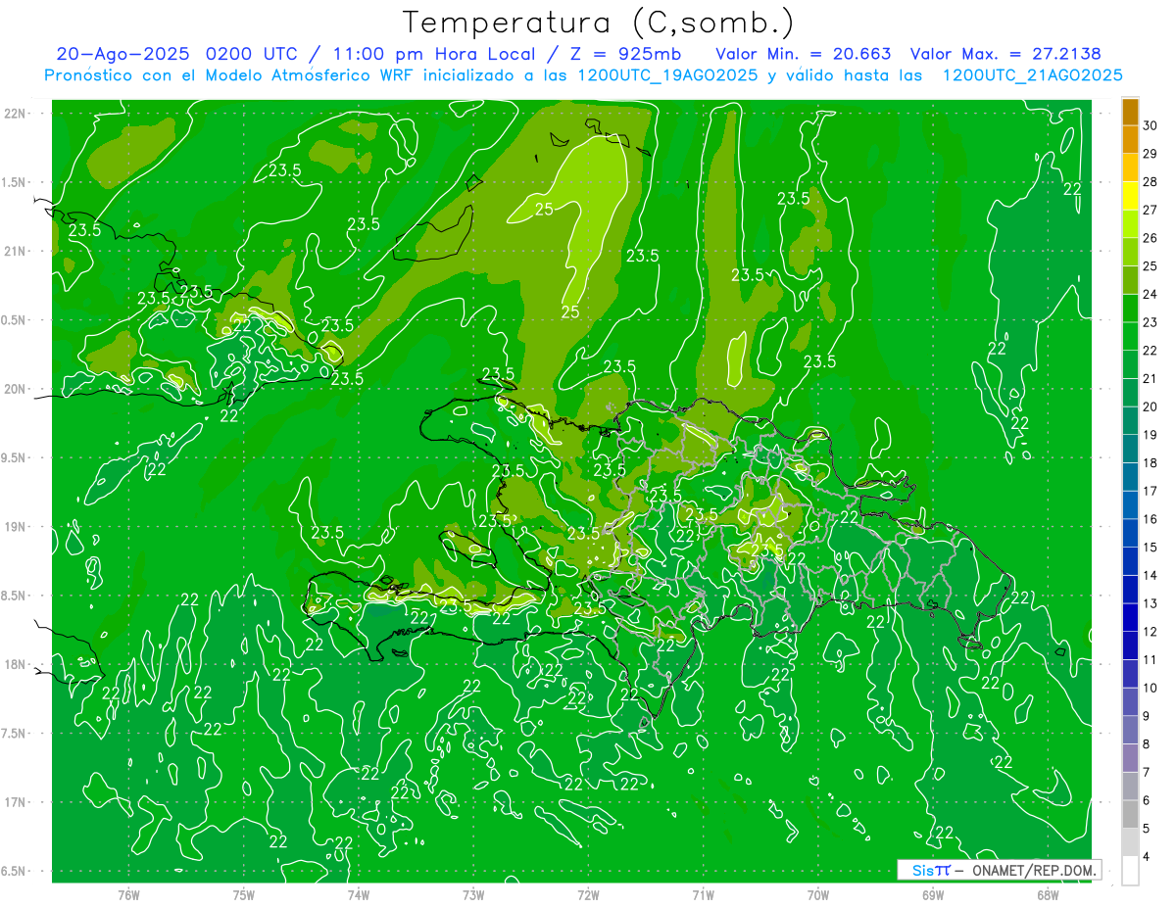Click the blue color scale swatch between 16 and 17
This screenshot has width=1176, height=908.
point(1130,505)
